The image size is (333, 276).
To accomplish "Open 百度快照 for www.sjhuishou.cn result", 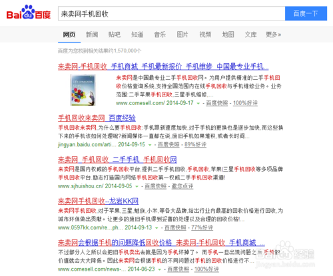I will click(x=155, y=186).
